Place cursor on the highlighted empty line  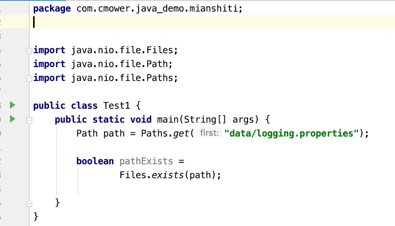point(212,22)
